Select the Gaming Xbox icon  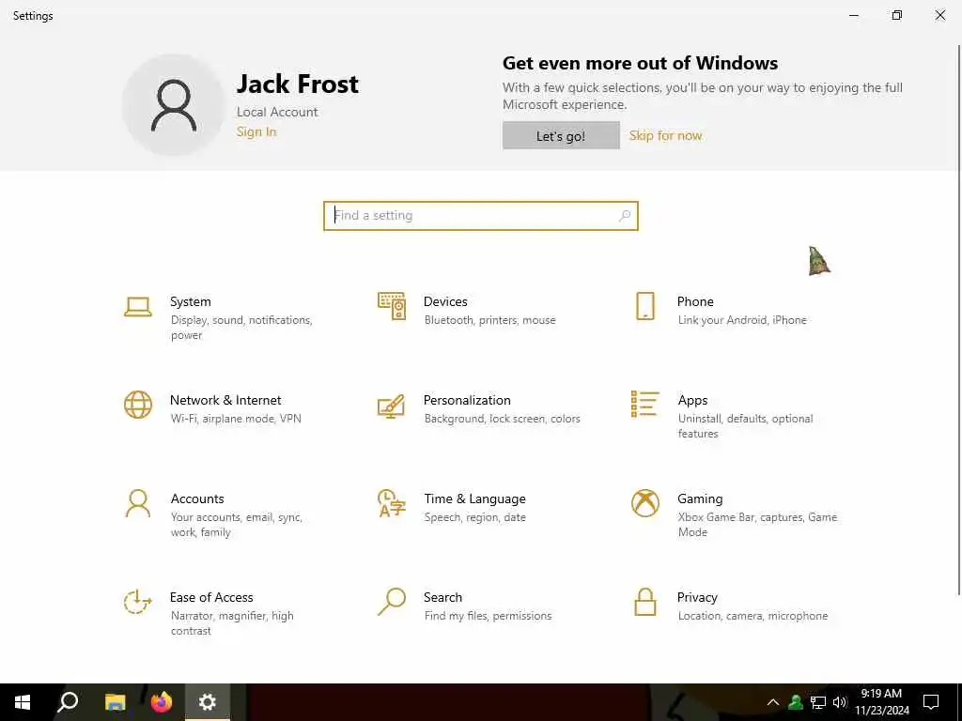pos(644,503)
